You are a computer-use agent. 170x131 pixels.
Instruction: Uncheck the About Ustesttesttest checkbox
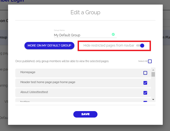(145, 93)
